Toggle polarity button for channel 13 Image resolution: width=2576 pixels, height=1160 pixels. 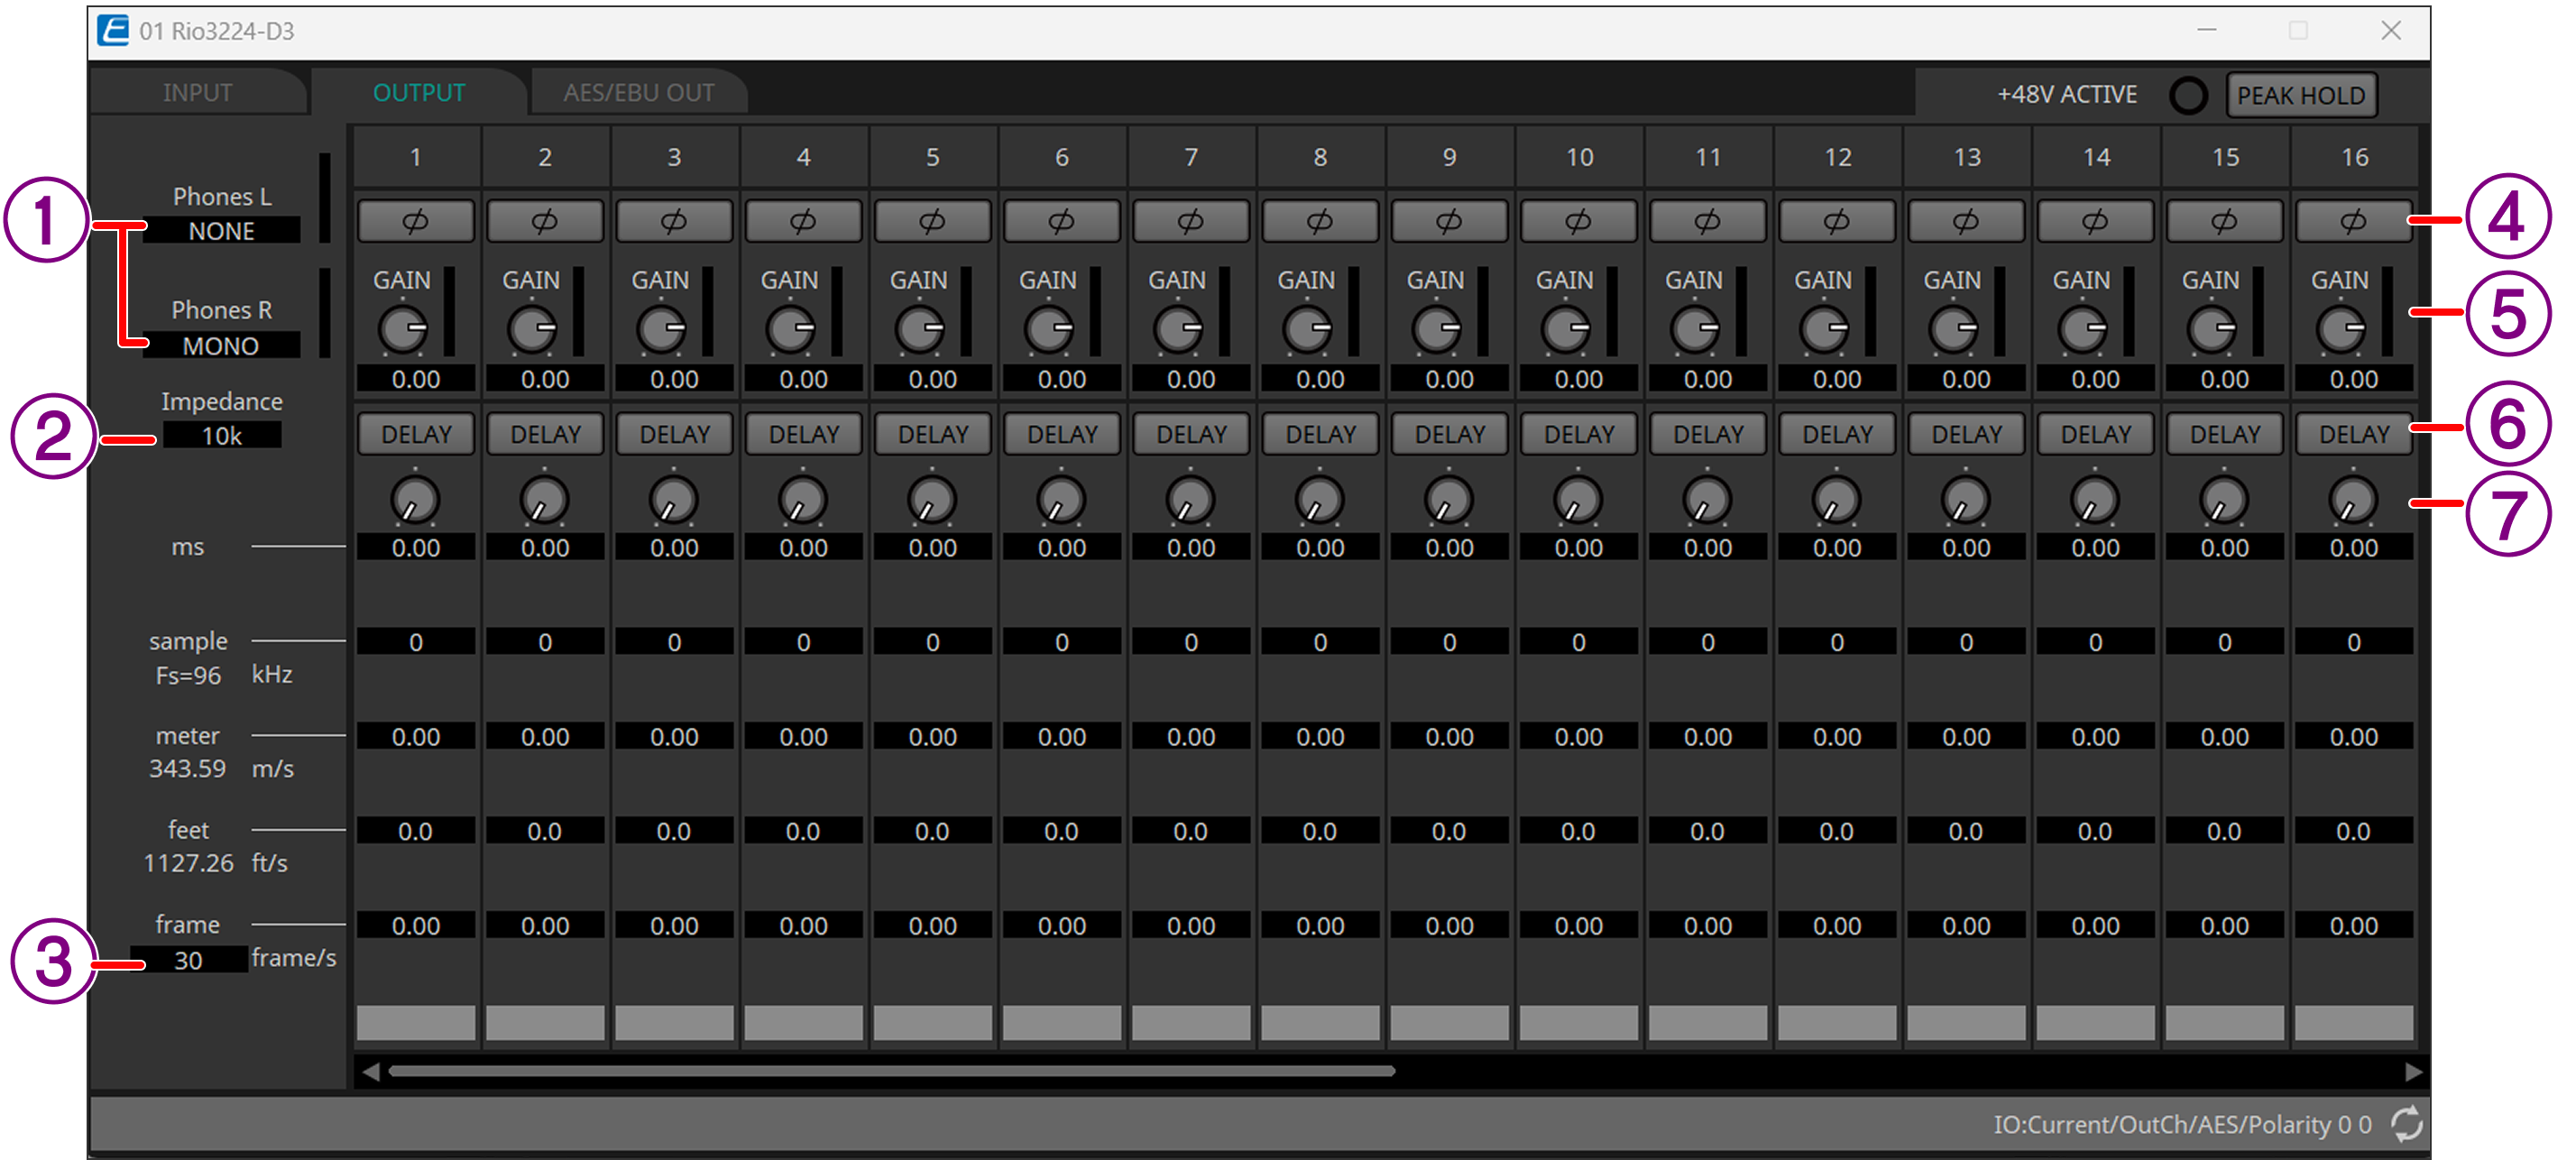[x=1966, y=221]
